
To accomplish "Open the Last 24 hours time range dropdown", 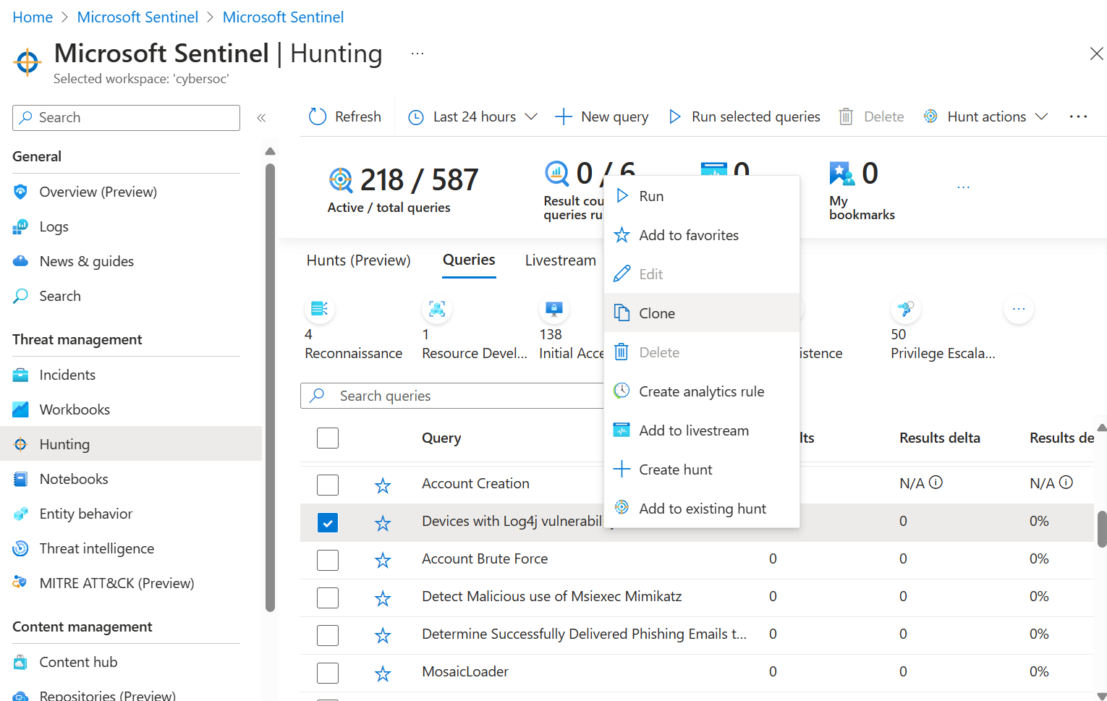I will 473,116.
